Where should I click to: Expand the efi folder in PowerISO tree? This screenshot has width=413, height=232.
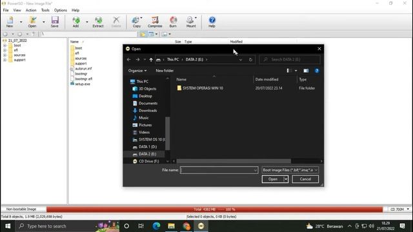point(5,50)
